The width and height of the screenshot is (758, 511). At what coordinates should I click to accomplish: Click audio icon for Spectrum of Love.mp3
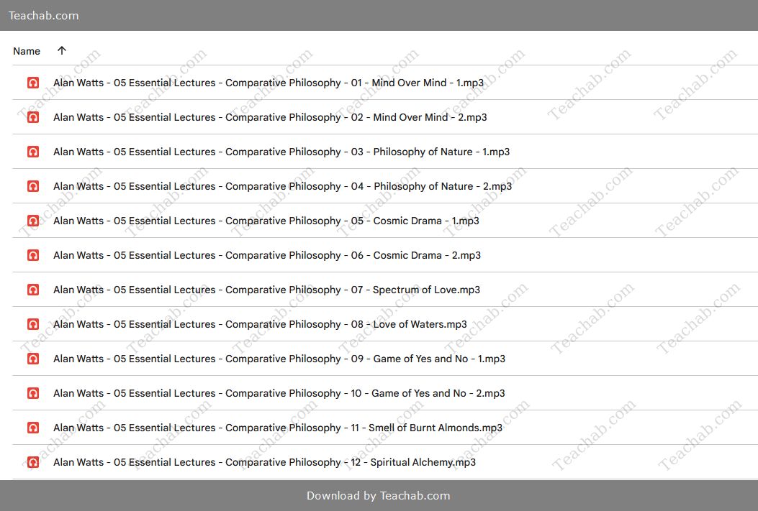pyautogui.click(x=33, y=290)
